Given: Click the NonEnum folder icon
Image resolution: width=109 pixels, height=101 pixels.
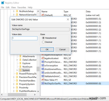Looking at the screenshot, I should pos(20,67).
